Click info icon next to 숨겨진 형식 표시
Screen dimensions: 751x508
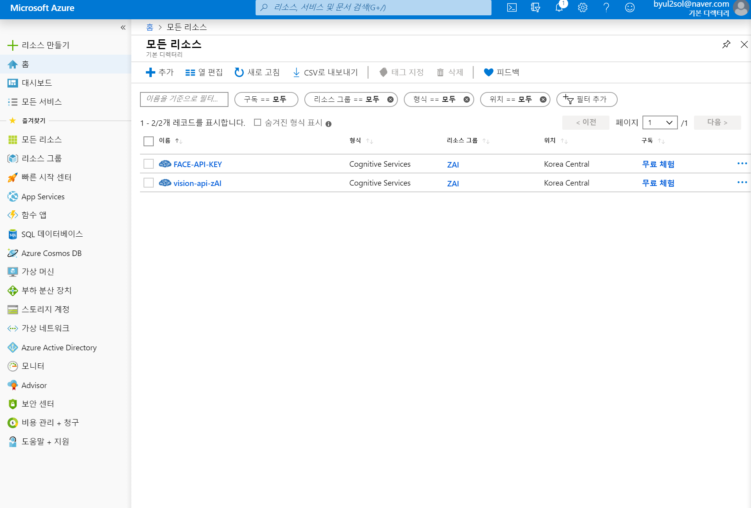click(x=328, y=124)
